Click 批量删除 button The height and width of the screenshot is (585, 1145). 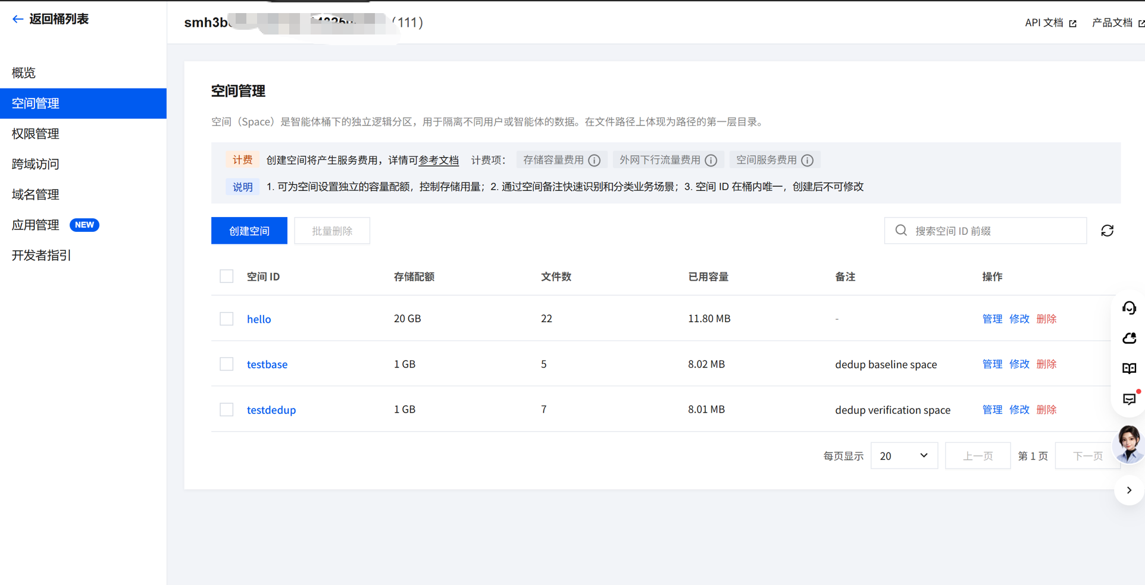coord(332,231)
